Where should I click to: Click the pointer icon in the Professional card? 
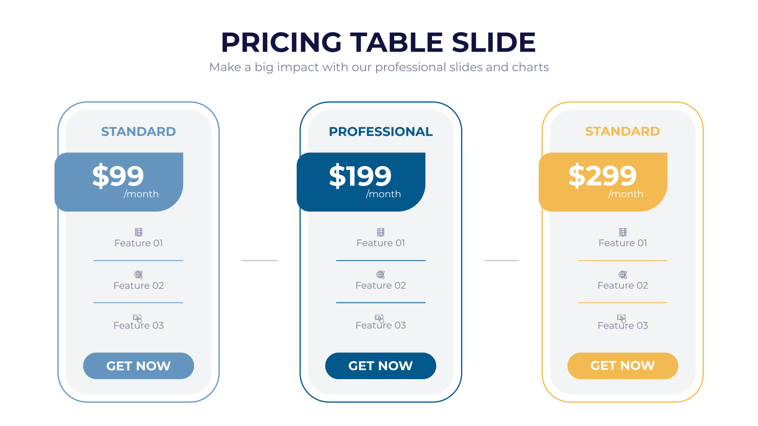pos(379,318)
